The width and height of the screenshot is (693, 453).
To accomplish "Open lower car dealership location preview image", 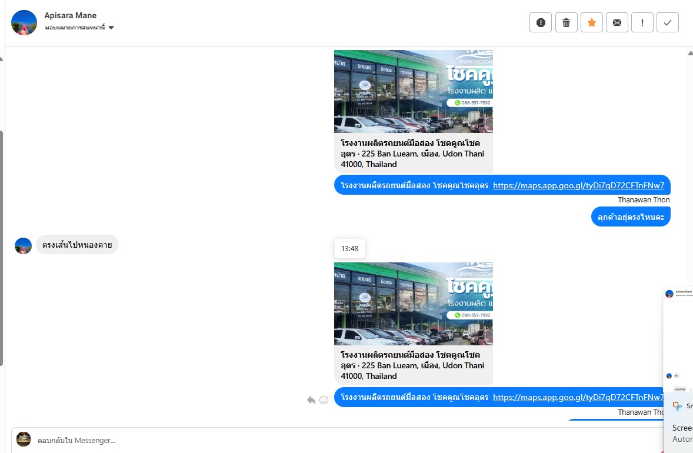I will 413,304.
